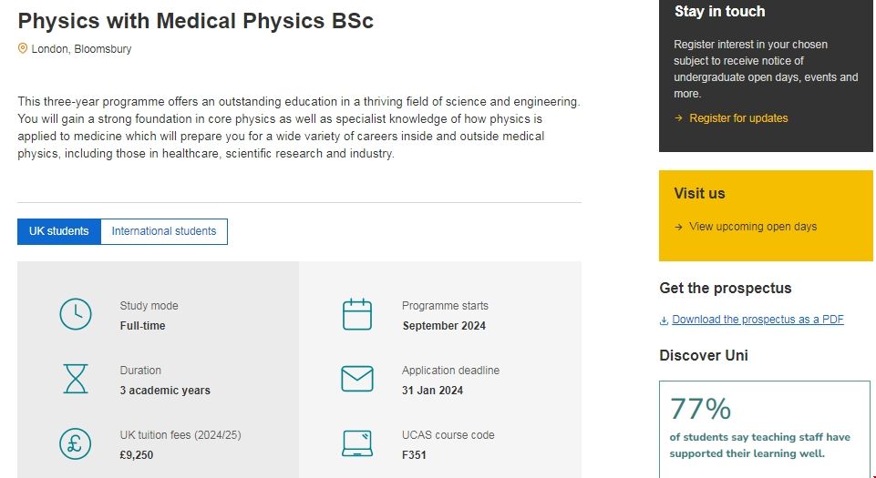Click the Stay in touch panel heading

tap(719, 12)
